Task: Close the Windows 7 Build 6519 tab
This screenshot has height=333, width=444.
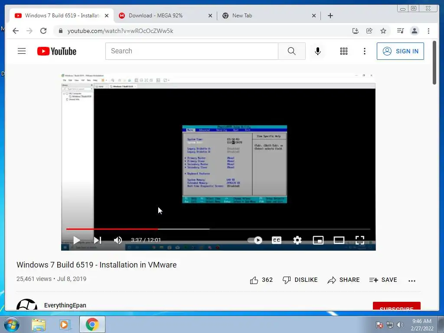Action: 107,16
